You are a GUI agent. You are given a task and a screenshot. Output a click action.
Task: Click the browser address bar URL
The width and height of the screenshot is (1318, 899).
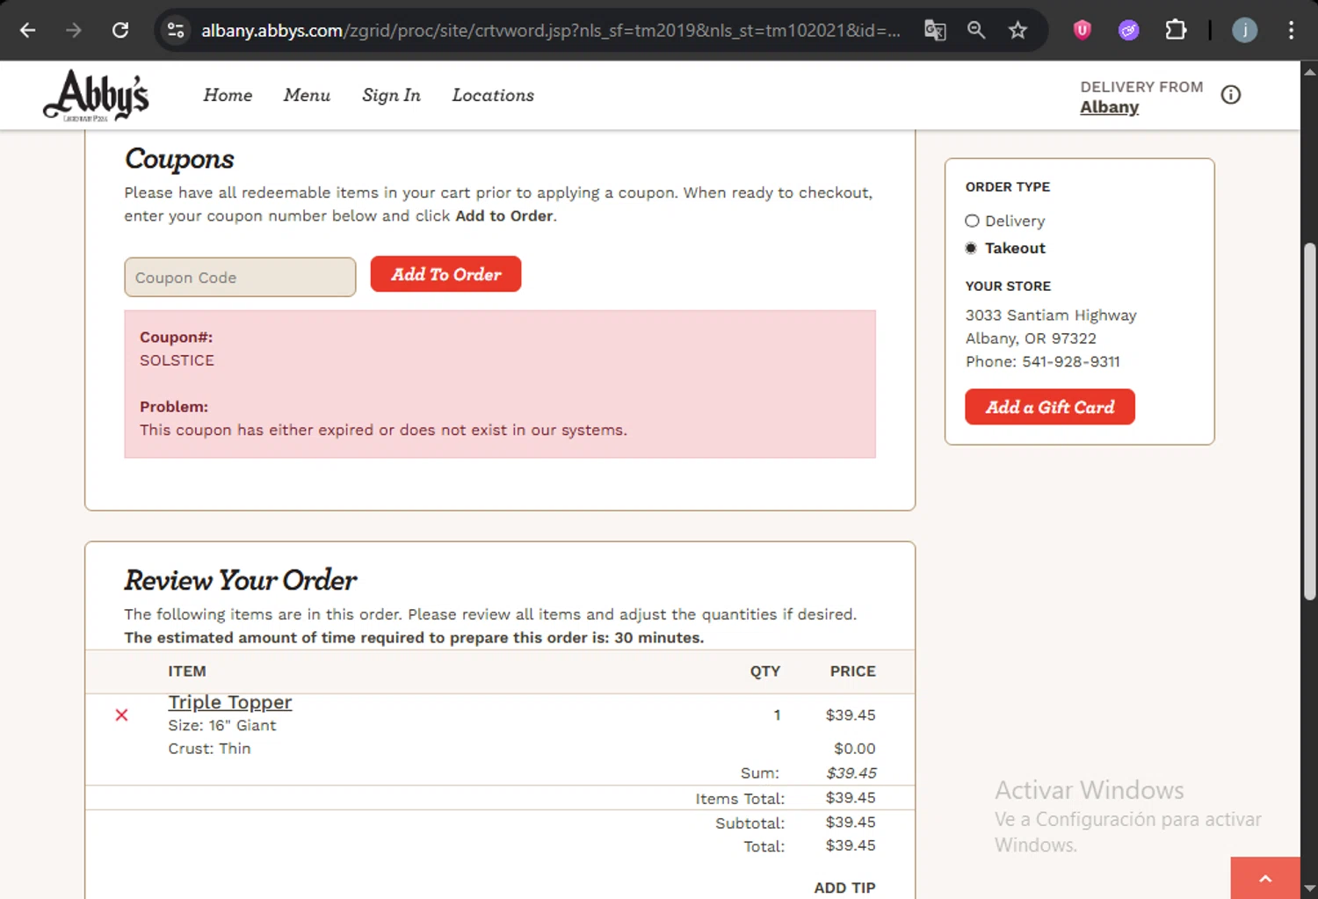550,31
